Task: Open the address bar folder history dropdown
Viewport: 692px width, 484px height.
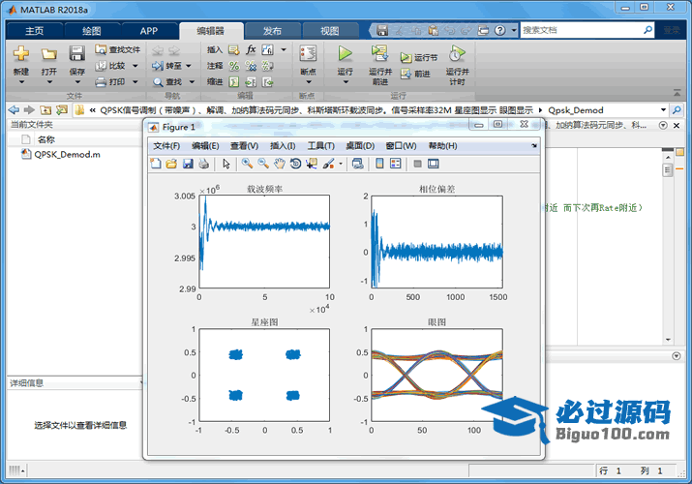Action: pyautogui.click(x=663, y=109)
